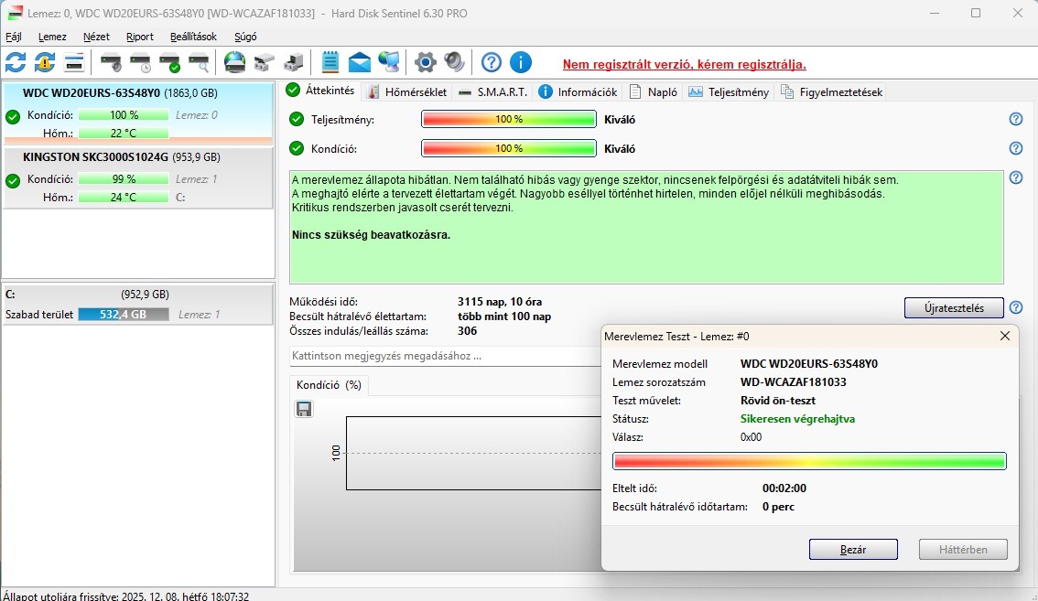
Task: Click the disk panel window toolbar icon
Action: [74, 62]
